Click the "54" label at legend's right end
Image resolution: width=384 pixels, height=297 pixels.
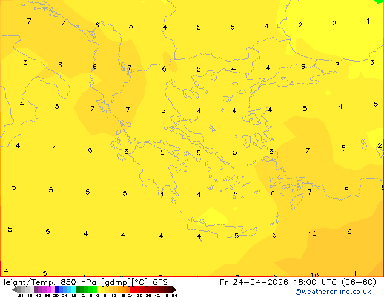(x=174, y=295)
